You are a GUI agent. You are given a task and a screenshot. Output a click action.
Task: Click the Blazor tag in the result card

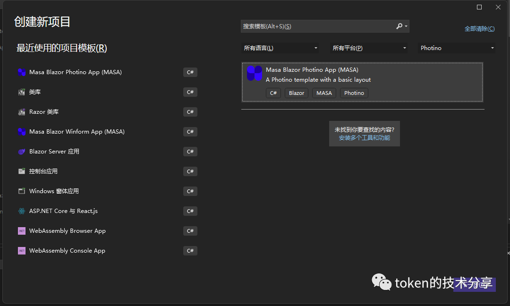(x=297, y=93)
